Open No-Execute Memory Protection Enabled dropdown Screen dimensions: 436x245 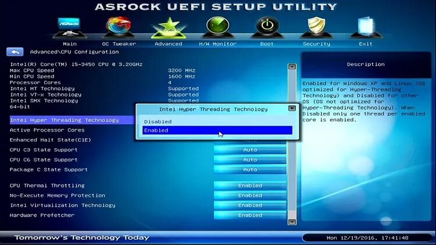250,196
